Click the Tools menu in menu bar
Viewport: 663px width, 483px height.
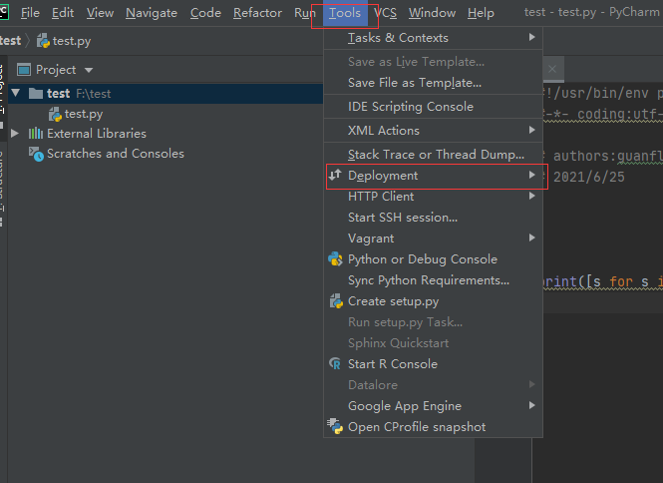click(x=345, y=13)
